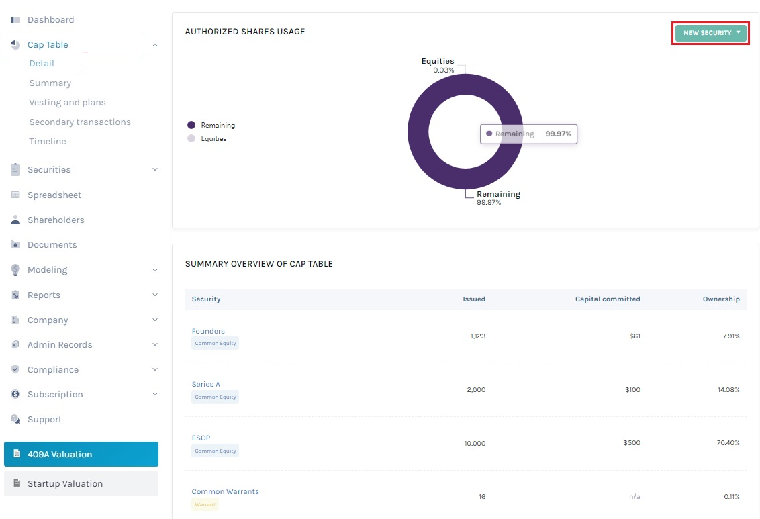Click the Reports icon in sidebar

pyautogui.click(x=15, y=295)
